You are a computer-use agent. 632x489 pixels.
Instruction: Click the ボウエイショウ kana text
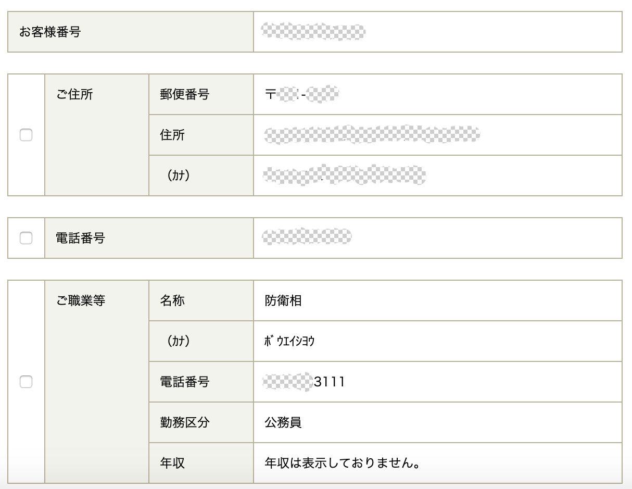[x=289, y=342]
